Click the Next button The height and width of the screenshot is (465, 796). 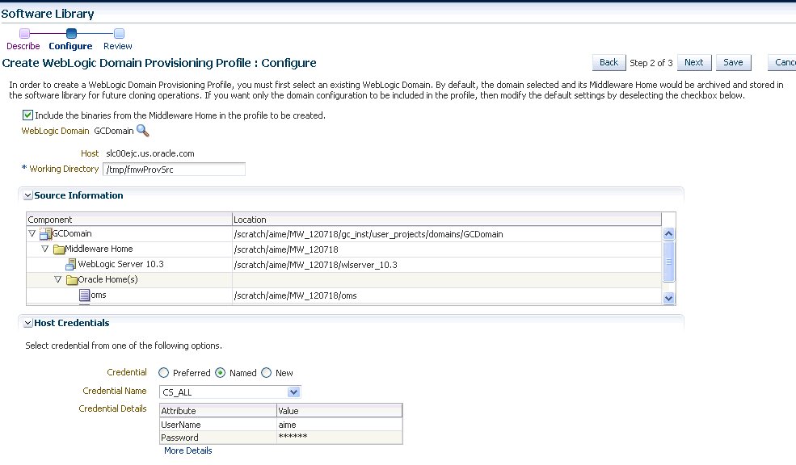click(x=694, y=62)
